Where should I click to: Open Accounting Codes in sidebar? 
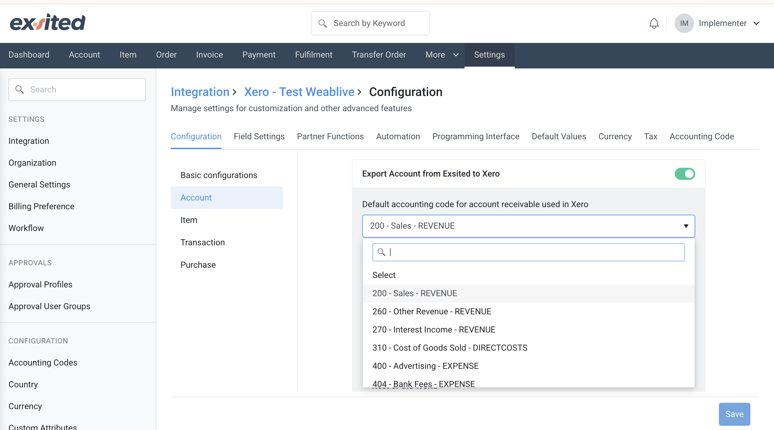pyautogui.click(x=43, y=363)
